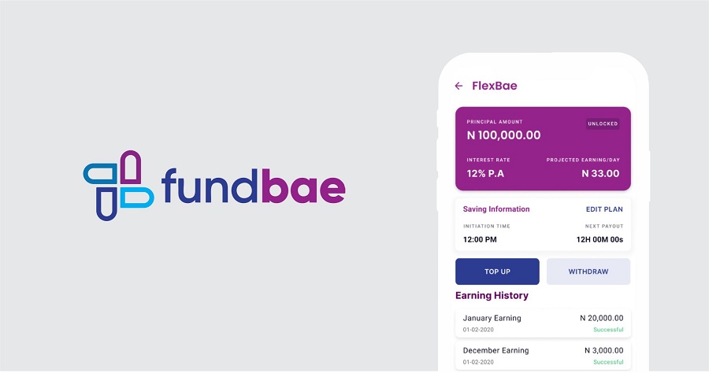Toggle the UNLOCKED status badge
The height and width of the screenshot is (373, 709).
coord(603,124)
